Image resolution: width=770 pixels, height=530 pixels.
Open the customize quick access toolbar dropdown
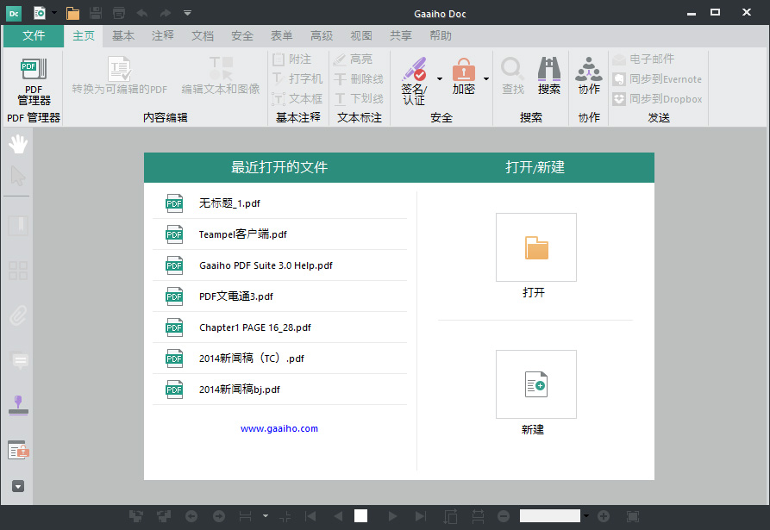(188, 13)
